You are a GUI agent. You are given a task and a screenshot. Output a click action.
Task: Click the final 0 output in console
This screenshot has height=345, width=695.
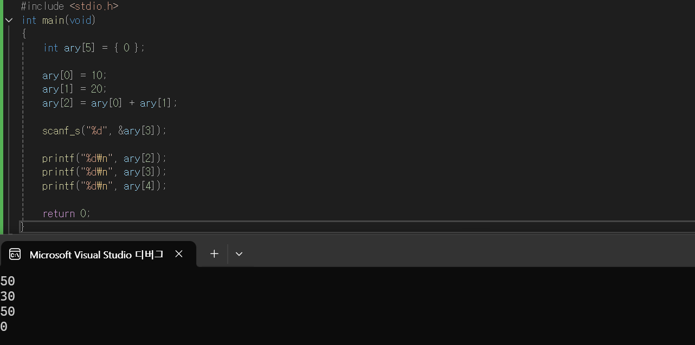(4, 327)
